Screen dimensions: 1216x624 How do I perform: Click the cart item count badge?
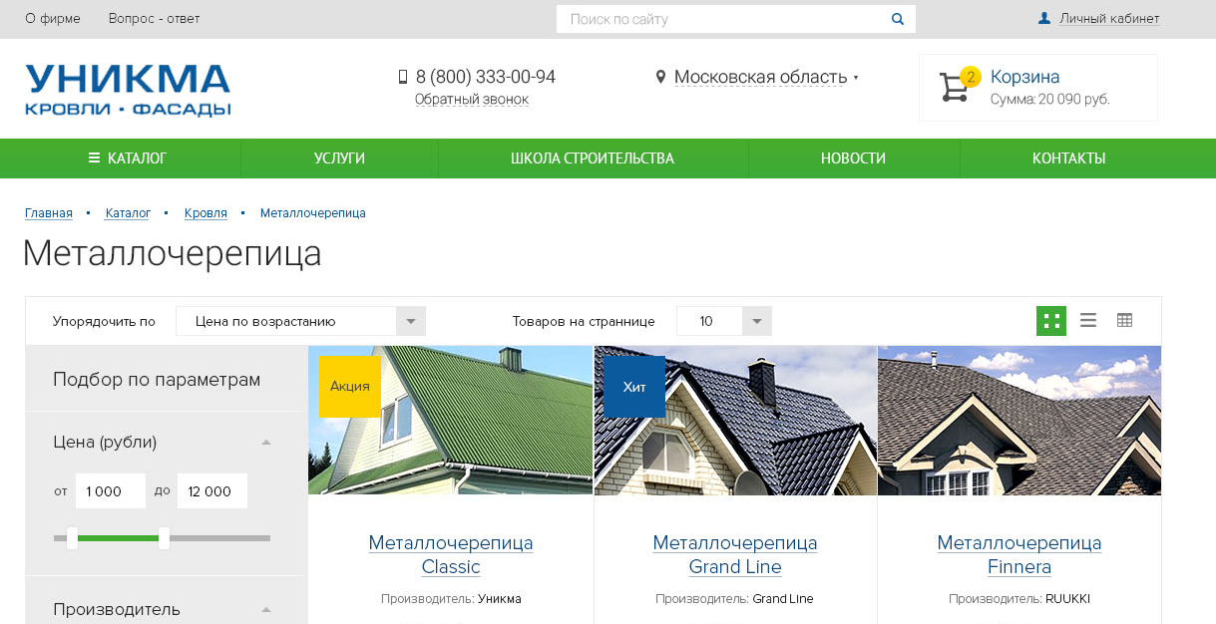tap(971, 77)
